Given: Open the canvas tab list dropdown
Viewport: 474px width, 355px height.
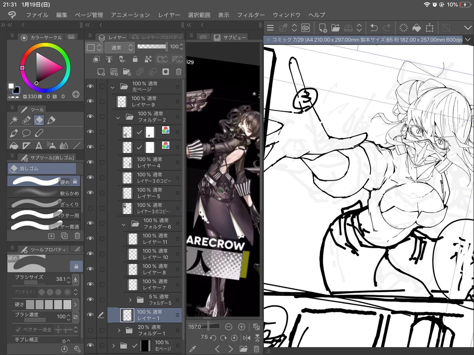Looking at the screenshot, I should (468, 39).
